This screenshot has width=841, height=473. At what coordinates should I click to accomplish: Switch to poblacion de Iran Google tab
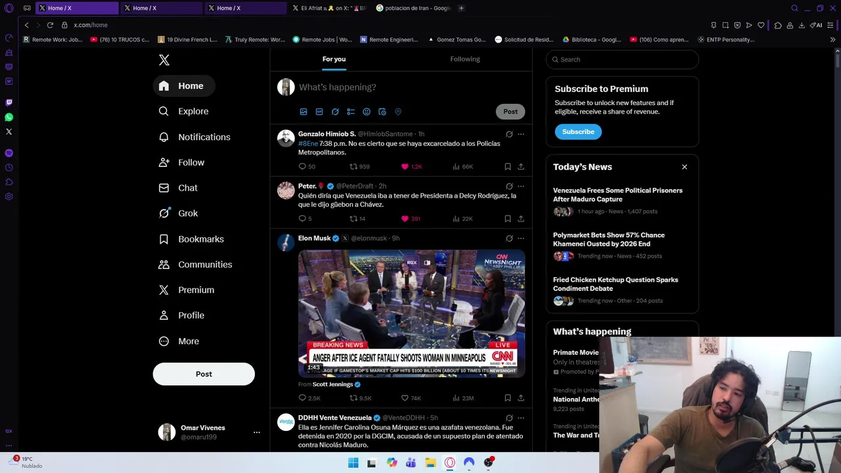pos(413,8)
